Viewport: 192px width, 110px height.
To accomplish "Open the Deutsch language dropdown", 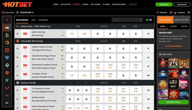I will (x=189, y=12).
